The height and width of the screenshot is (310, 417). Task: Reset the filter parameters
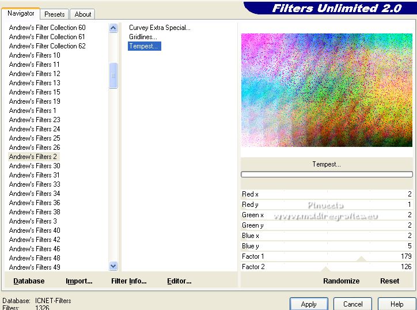click(x=389, y=281)
